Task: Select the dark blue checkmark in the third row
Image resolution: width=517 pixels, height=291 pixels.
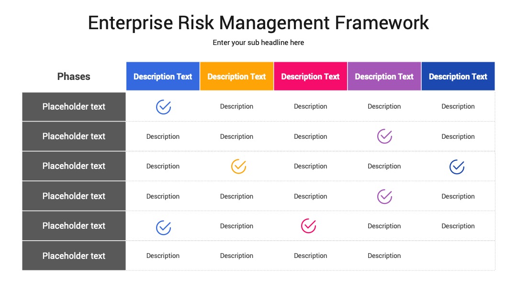Action: pyautogui.click(x=457, y=167)
